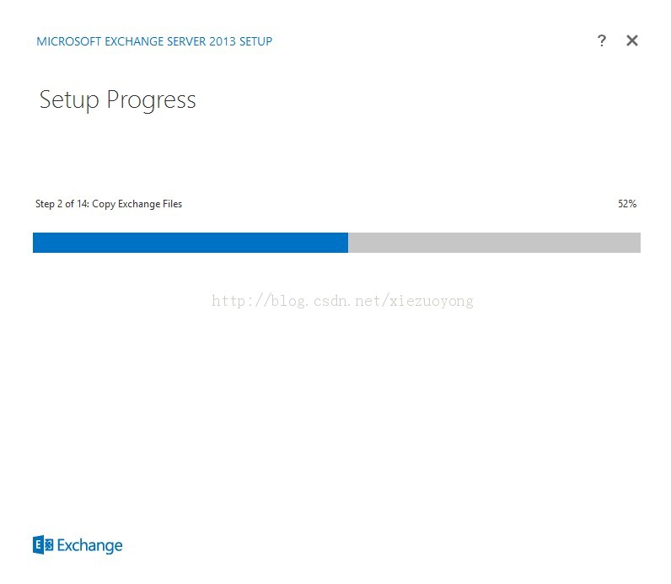Image resolution: width=671 pixels, height=584 pixels.
Task: Click the blog.csdn.net watermark URL
Action: pyautogui.click(x=342, y=301)
